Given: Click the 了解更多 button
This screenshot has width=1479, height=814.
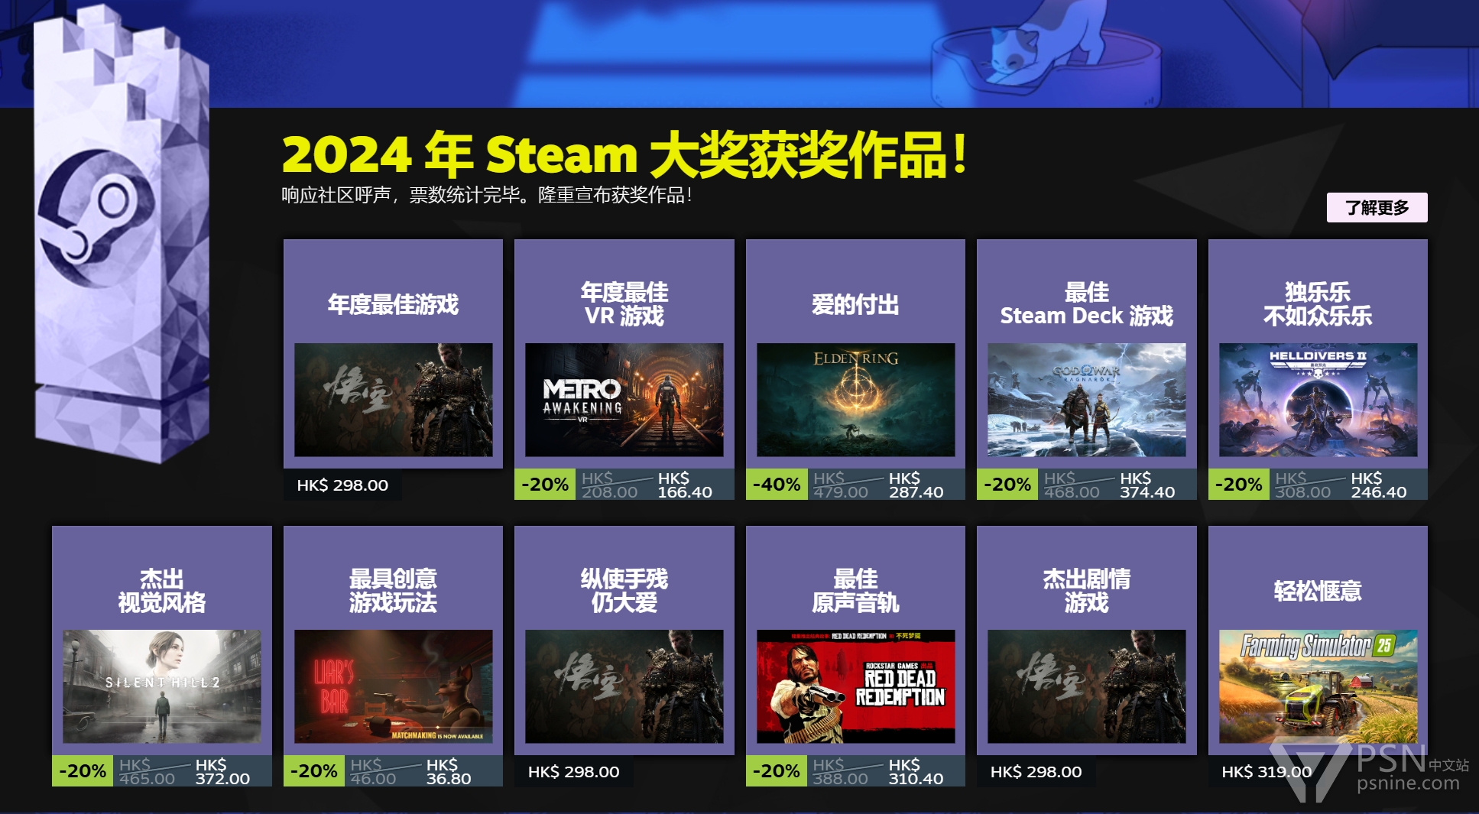Looking at the screenshot, I should click(1377, 207).
